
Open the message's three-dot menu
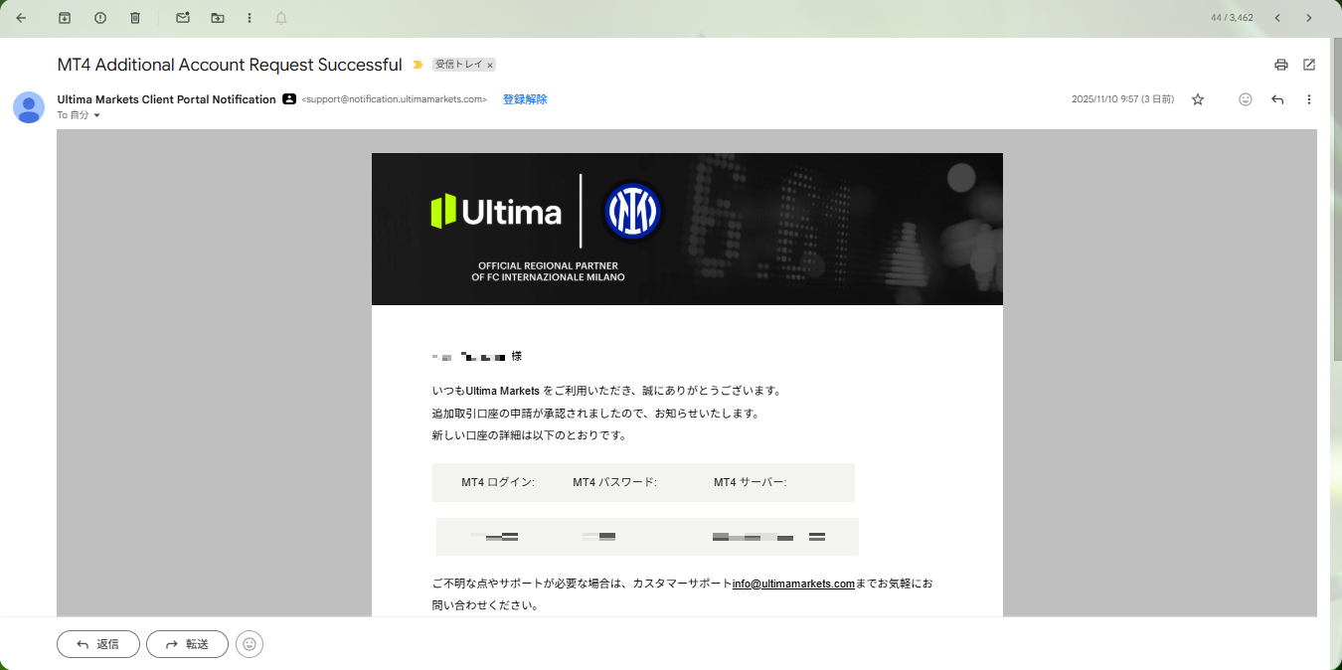coord(1309,99)
